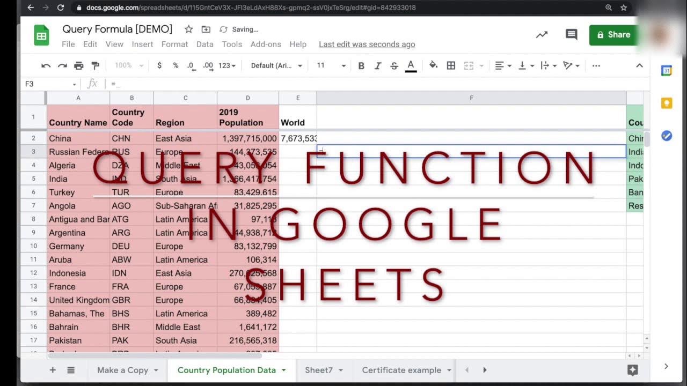Click the redo icon
Screen dimensions: 687x386
[x=62, y=65]
